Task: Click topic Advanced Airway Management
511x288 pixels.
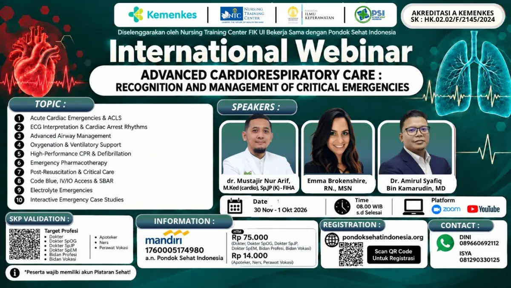Action: point(70,136)
